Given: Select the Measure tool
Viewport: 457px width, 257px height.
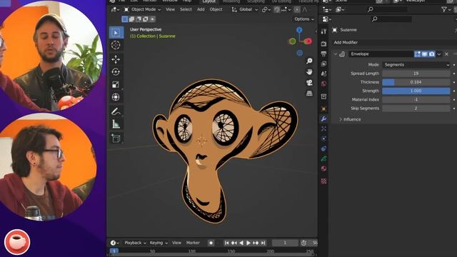Looking at the screenshot, I should coord(116,124).
